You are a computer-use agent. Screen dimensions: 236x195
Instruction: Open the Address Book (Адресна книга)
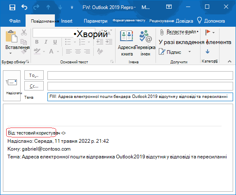(127, 43)
